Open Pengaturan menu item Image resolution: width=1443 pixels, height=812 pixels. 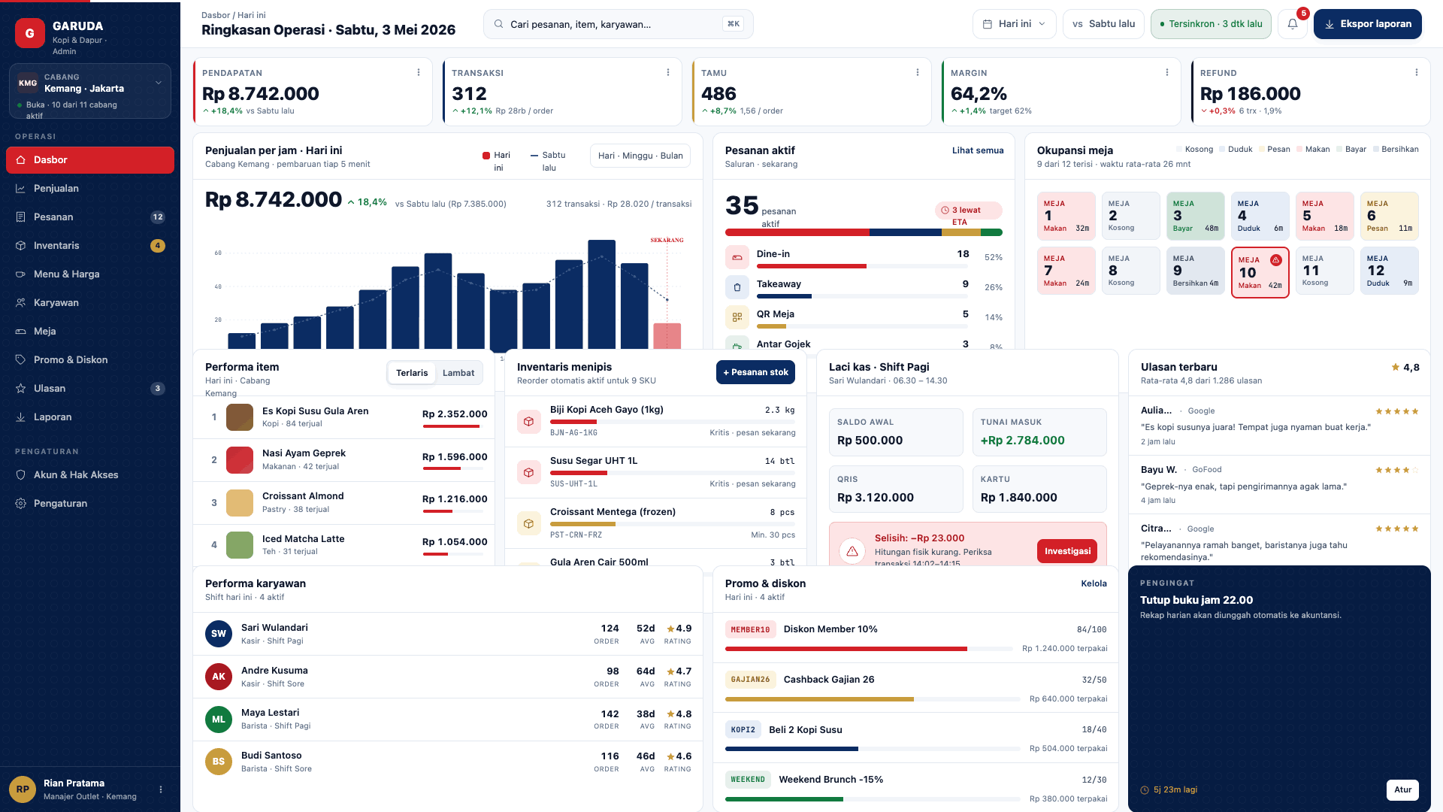coord(90,504)
